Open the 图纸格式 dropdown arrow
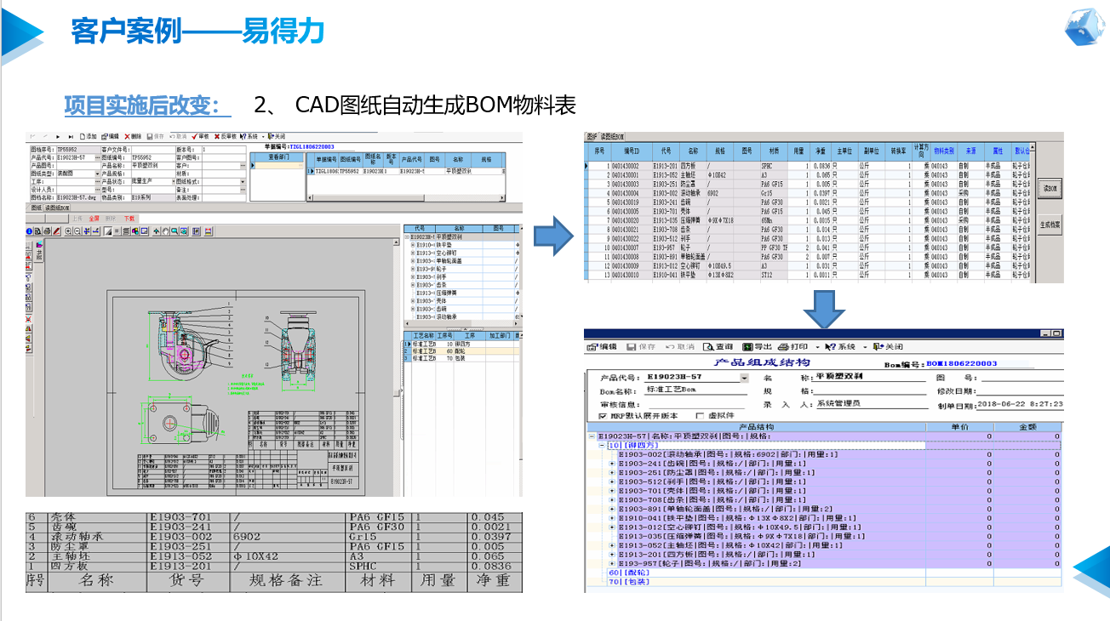 tap(243, 182)
